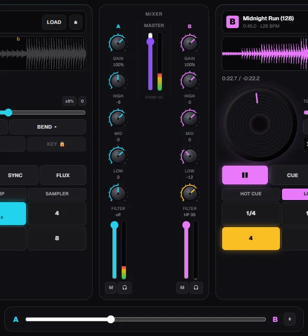Image resolution: width=308 pixels, height=336 pixels.
Task: Enable SYNC on deck A
Action: tap(16, 175)
